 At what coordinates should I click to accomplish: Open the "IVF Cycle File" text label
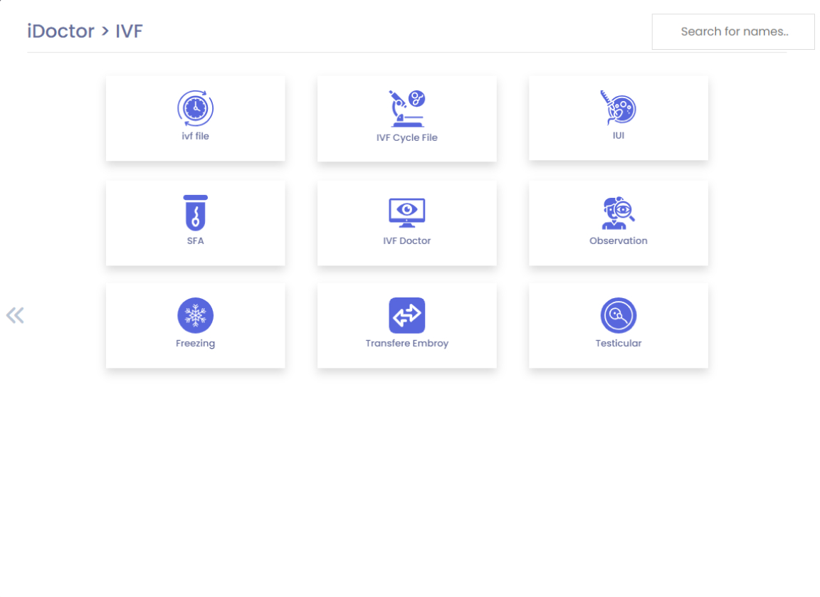point(406,137)
